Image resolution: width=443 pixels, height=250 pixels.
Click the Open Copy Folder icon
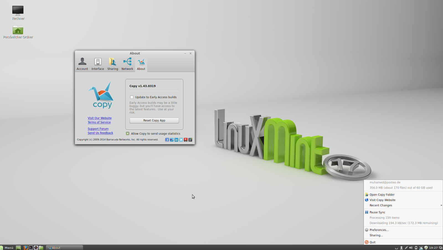pyautogui.click(x=367, y=195)
